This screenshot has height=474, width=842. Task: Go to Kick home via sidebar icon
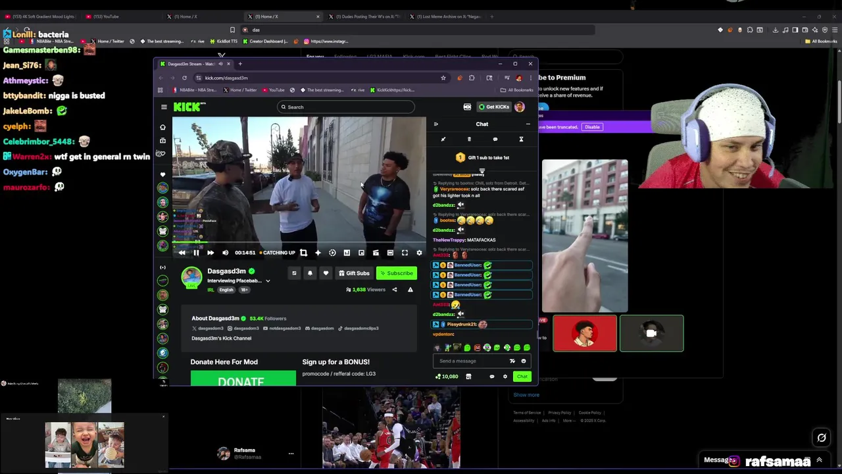(163, 127)
